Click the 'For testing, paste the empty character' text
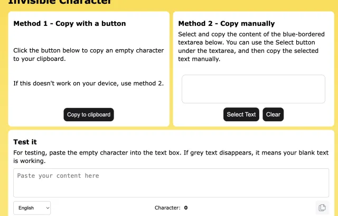The width and height of the screenshot is (338, 216). point(171,157)
